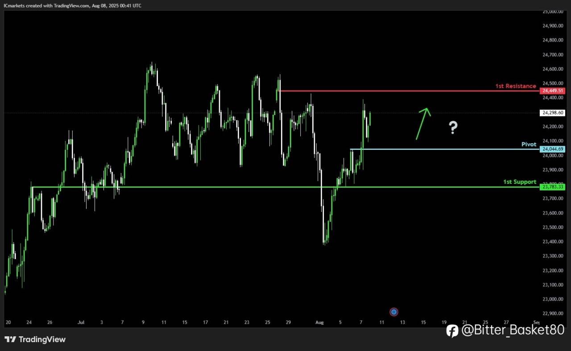Viewport: 571px width, 351px height.
Task: Click the 23,500.00 price axis label
Action: (x=552, y=227)
